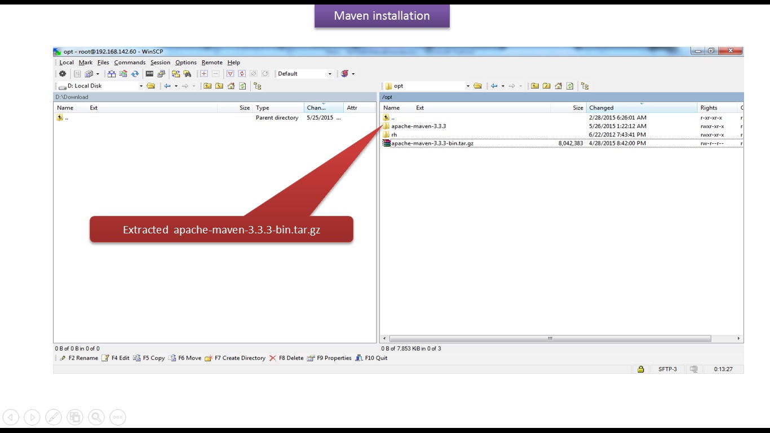Viewport: 770px width, 433px height.
Task: Expand the local back history dropdown arrow
Action: [176, 86]
